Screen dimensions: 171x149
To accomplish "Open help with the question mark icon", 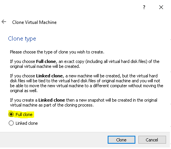I will click(144, 7).
